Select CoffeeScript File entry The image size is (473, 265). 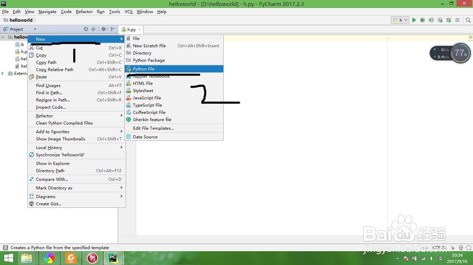coord(174,112)
